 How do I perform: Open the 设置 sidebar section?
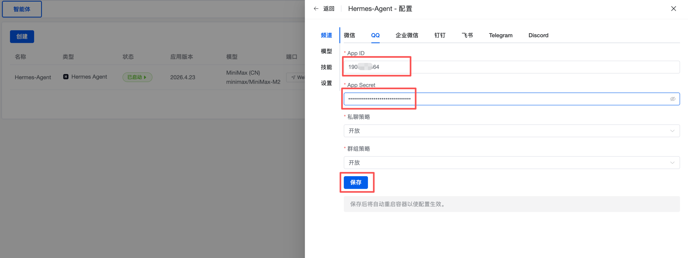pyautogui.click(x=326, y=83)
